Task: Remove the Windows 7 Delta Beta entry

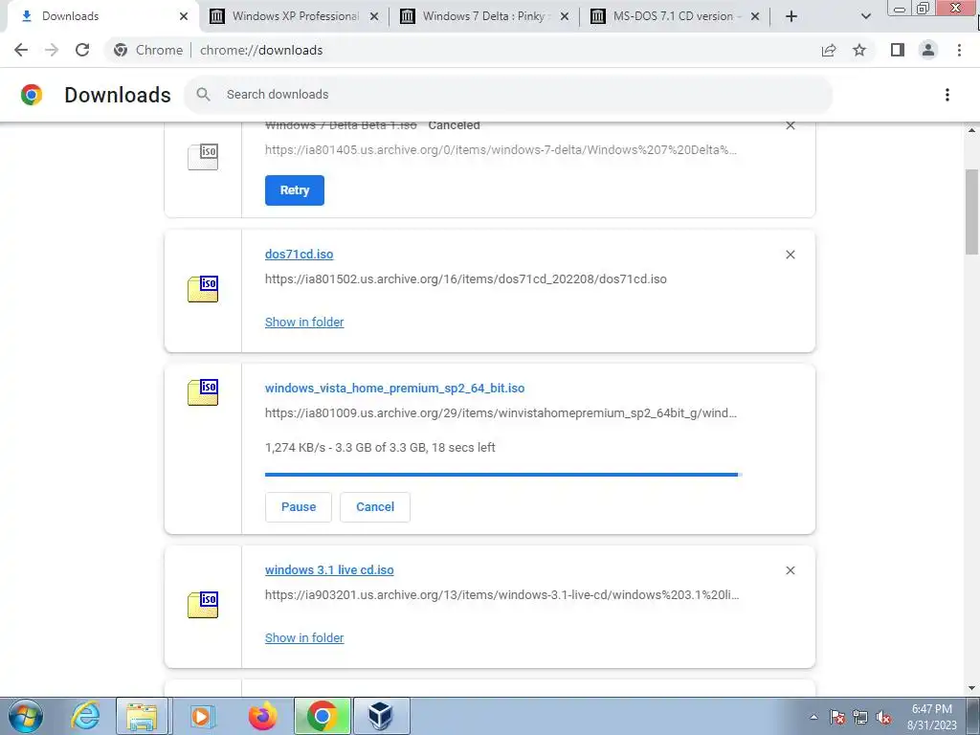Action: coord(790,126)
